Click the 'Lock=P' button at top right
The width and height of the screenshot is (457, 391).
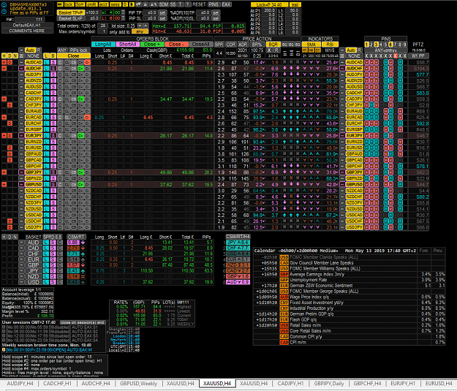pyautogui.click(x=269, y=4)
